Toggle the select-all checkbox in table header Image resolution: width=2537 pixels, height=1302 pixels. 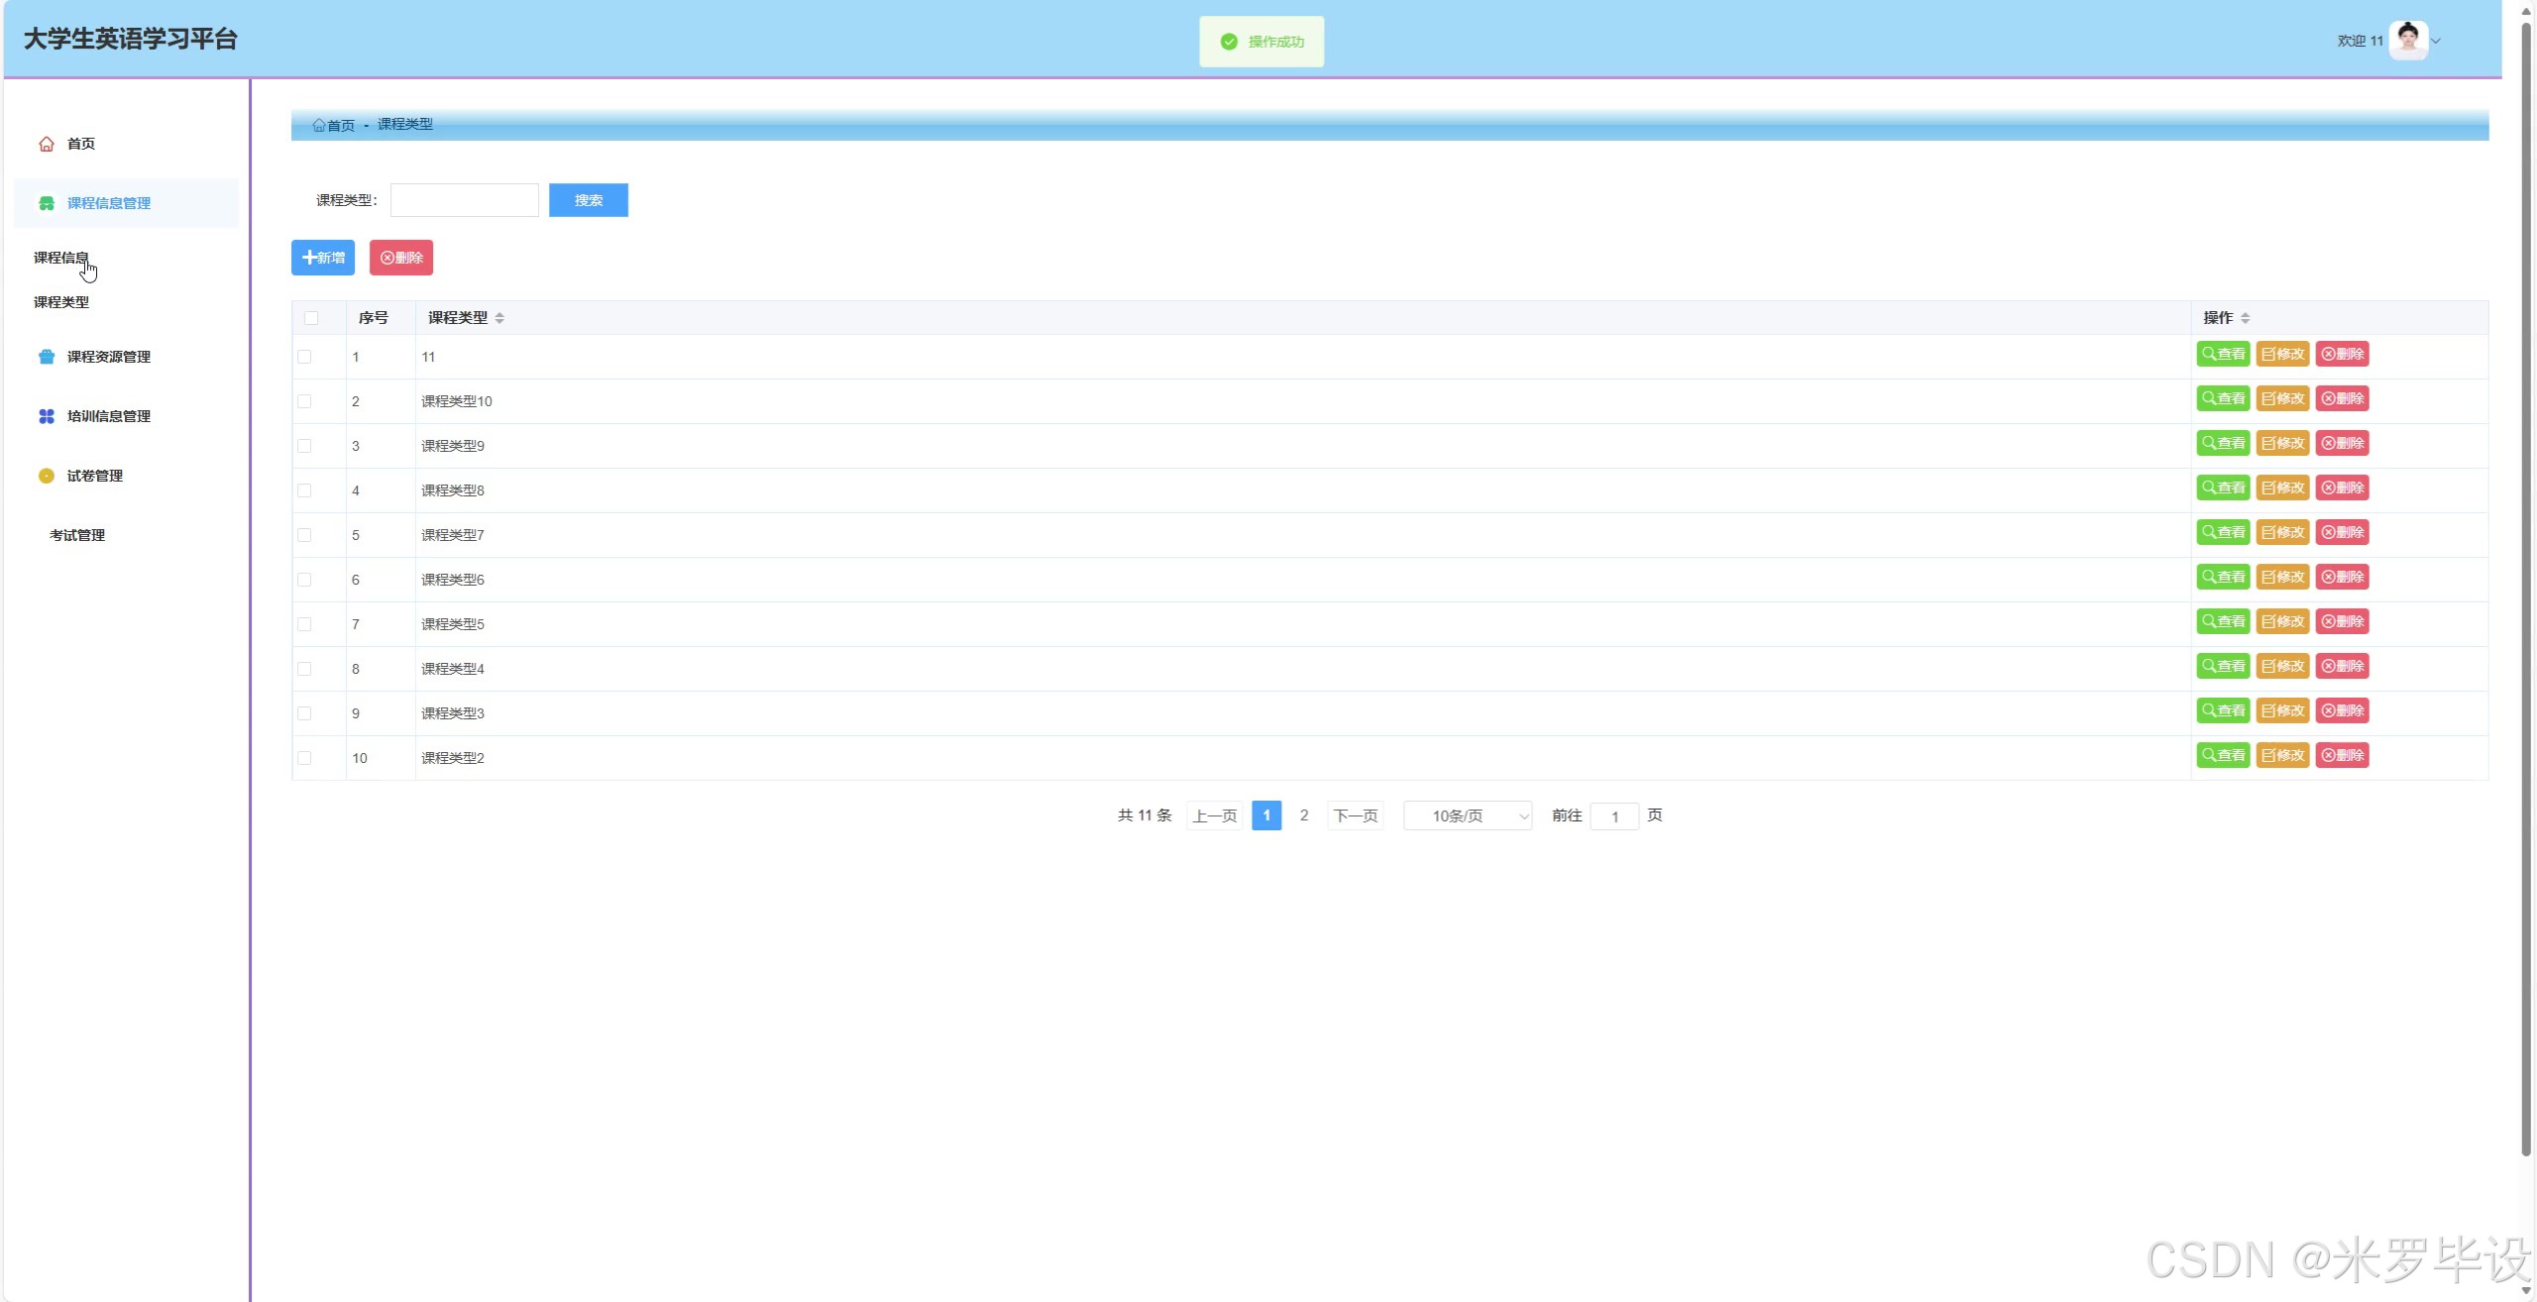311,318
